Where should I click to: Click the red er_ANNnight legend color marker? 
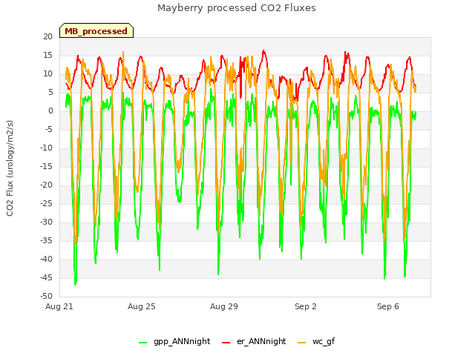226,343
